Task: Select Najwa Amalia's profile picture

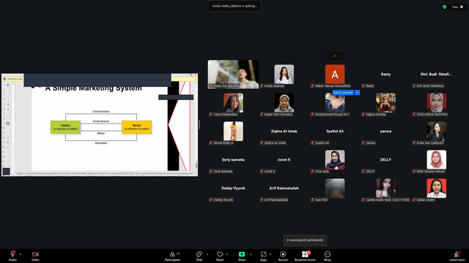Action: click(385, 102)
